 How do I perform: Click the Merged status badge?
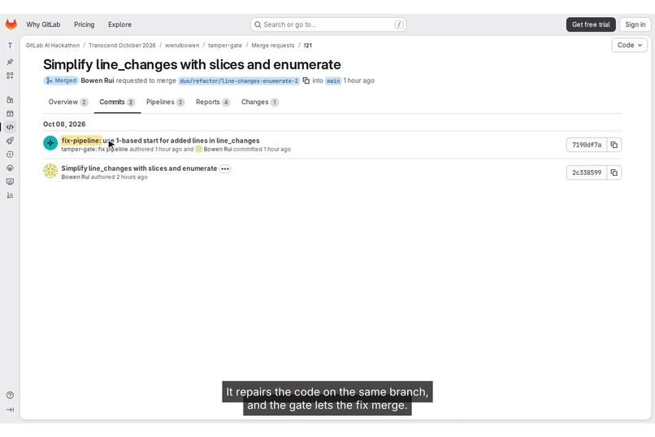click(61, 81)
